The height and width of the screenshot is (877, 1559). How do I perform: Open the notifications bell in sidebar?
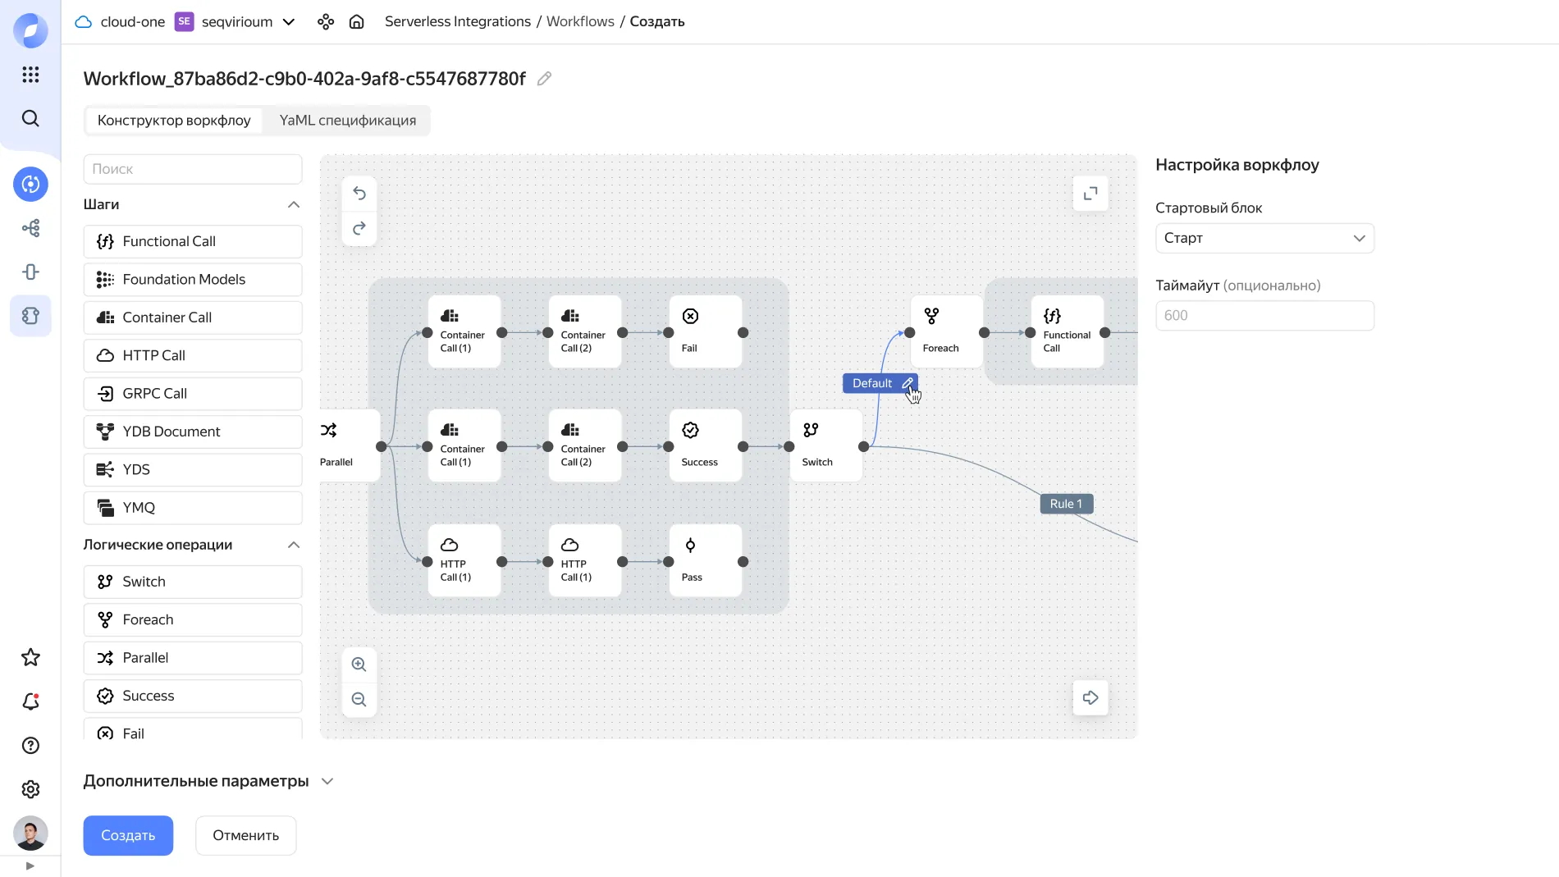30,701
